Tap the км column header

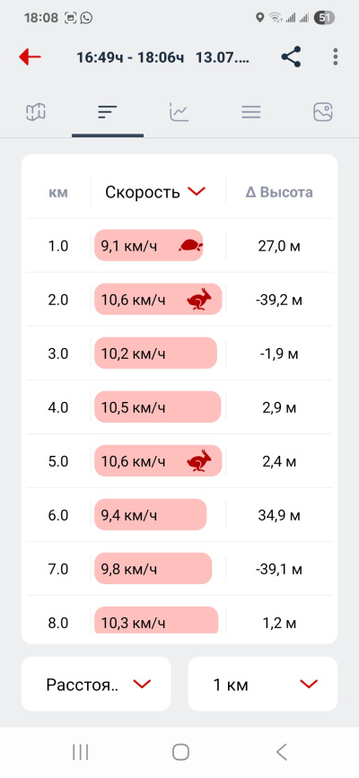(x=58, y=192)
